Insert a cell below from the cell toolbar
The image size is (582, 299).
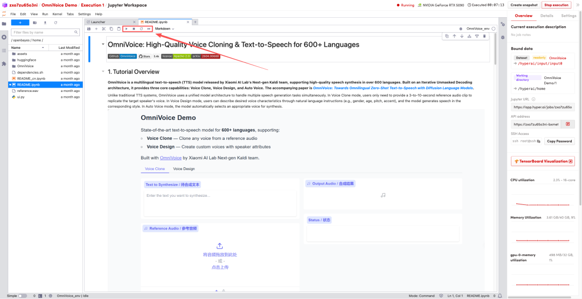coord(476,36)
